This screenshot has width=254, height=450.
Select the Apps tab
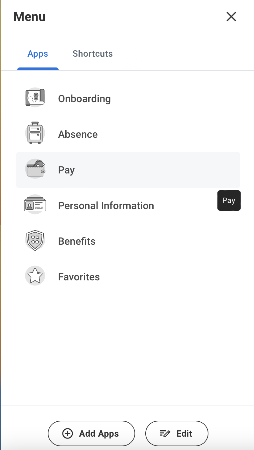(38, 54)
